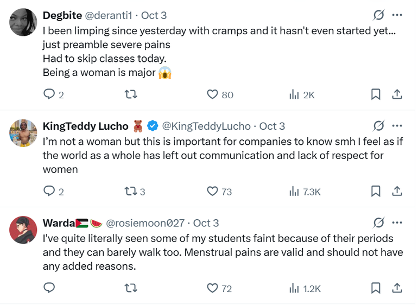View analytics on Degbite's 2K views tweet
Image resolution: width=418 pixels, height=305 pixels.
point(295,95)
